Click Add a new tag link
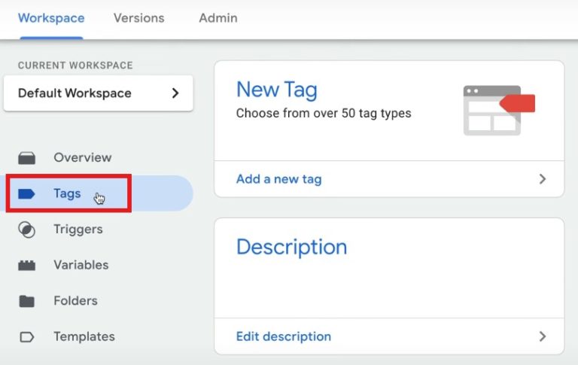 pyautogui.click(x=279, y=179)
